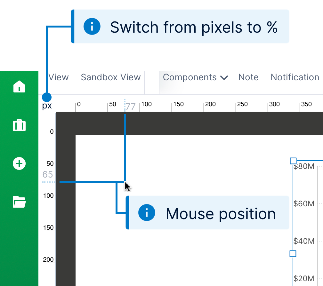Click the plus circle create icon
323x286 pixels.
19,164
